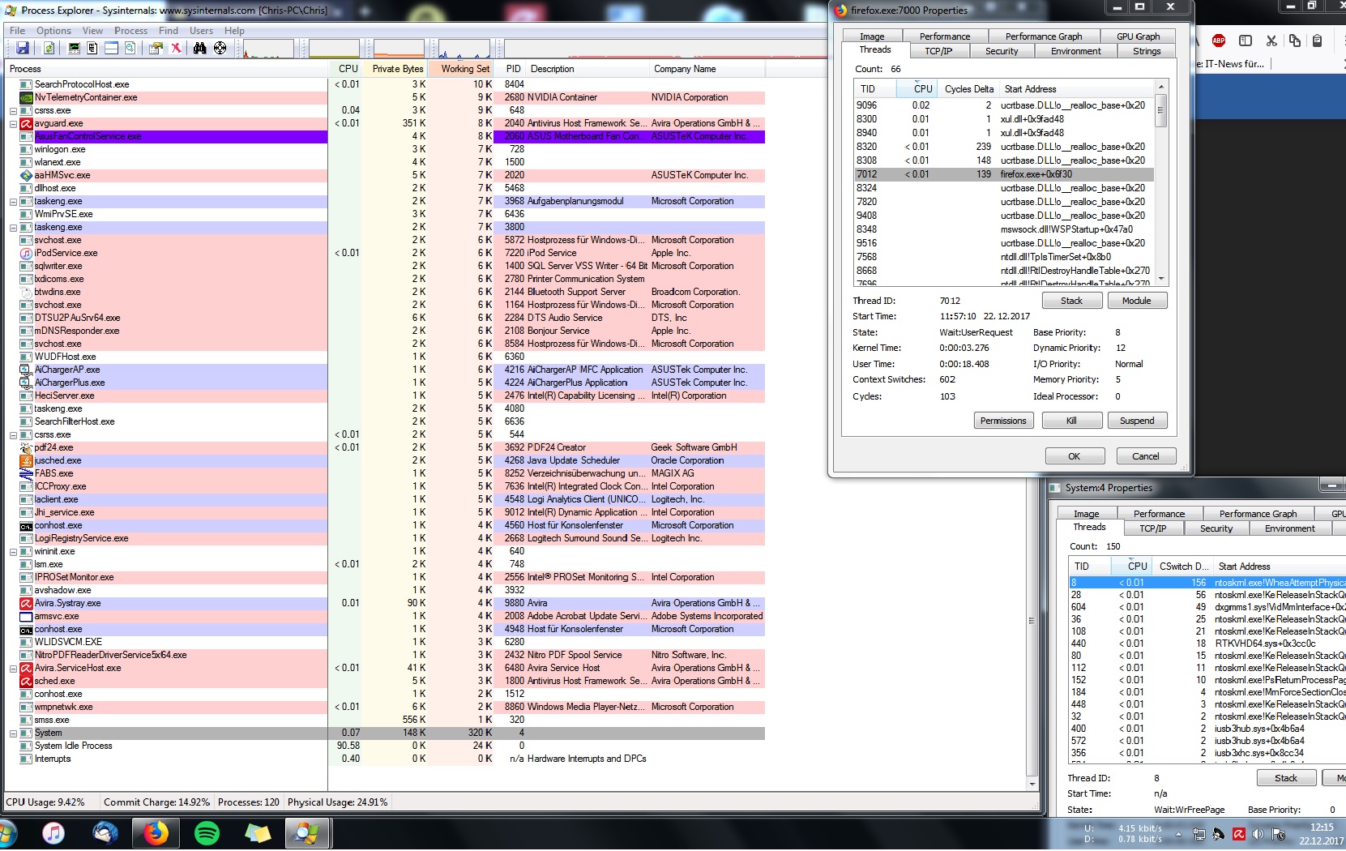
Task: Show hidden tray icons arrow
Action: 1178,834
